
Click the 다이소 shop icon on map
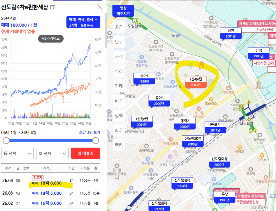[262, 155]
